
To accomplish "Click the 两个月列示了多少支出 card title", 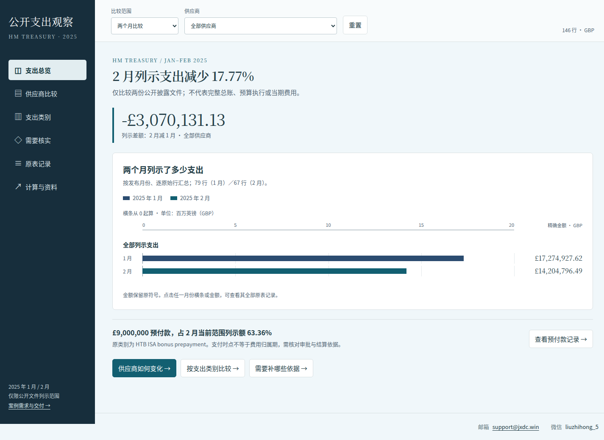I will tap(163, 170).
